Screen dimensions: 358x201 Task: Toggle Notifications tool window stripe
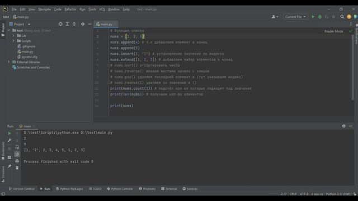(x=356, y=34)
